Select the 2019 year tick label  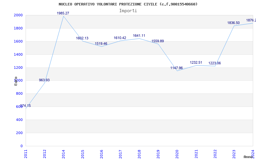click(x=158, y=154)
